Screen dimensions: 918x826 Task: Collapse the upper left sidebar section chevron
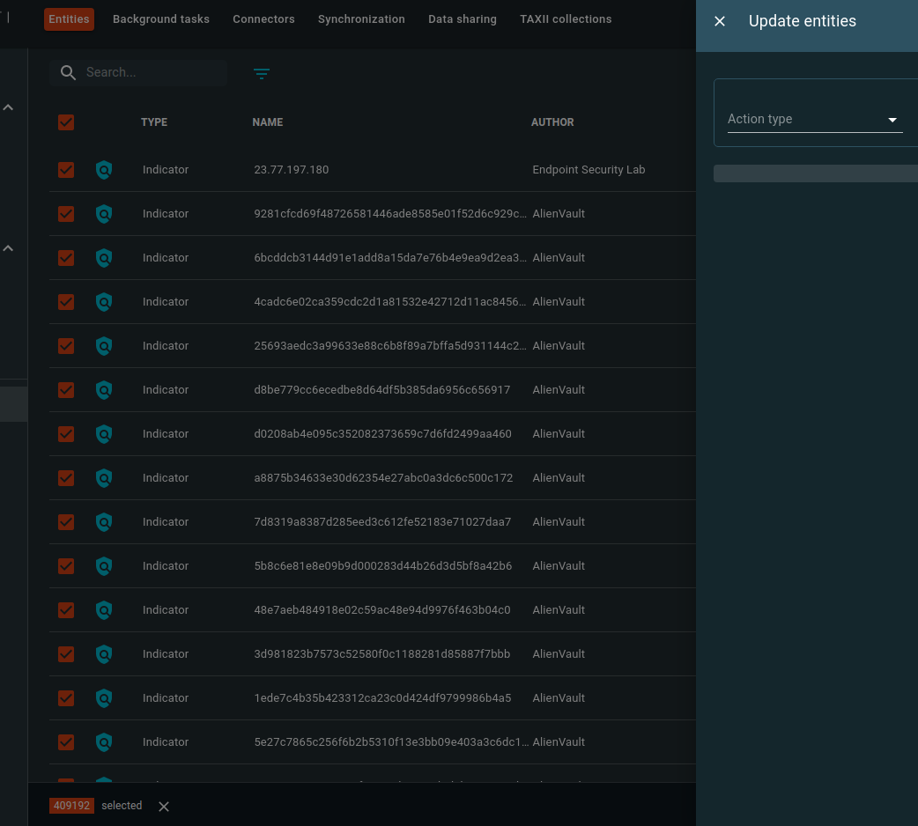pos(8,107)
